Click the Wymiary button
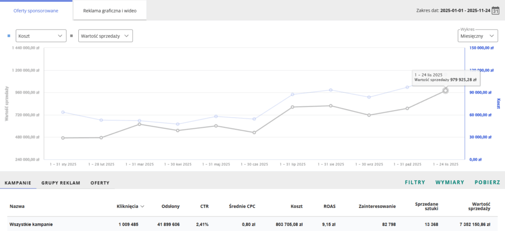This screenshot has width=505, height=231. click(449, 182)
